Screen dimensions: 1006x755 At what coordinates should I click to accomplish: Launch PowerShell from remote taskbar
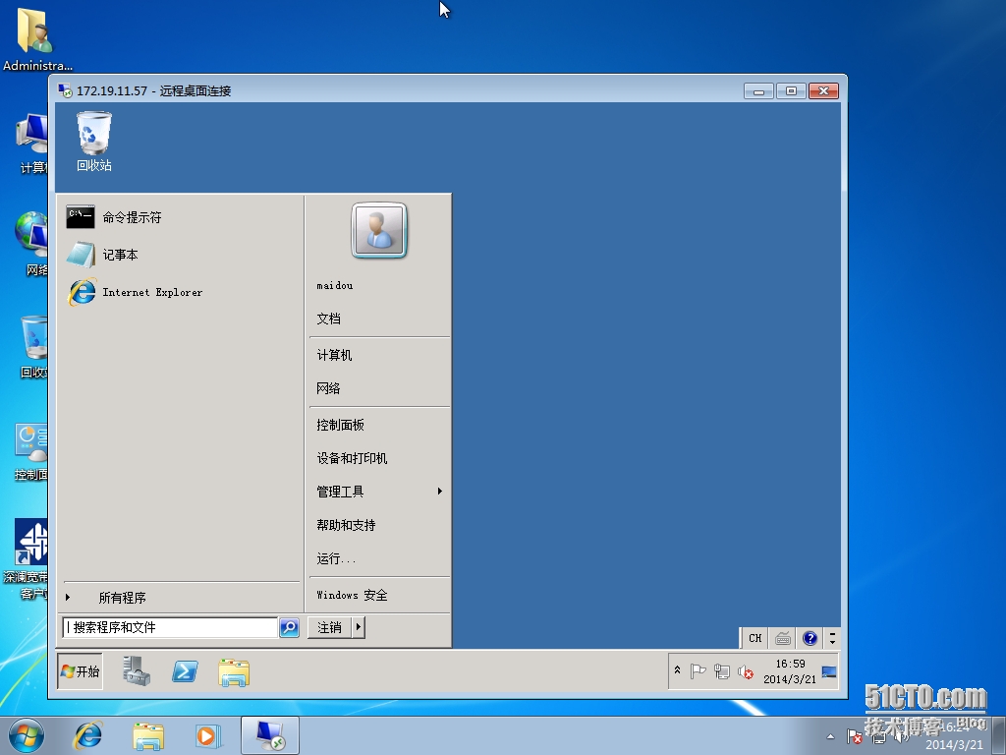[185, 671]
